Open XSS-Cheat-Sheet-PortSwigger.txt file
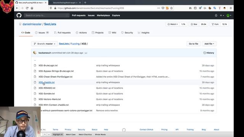The width and height of the screenshot is (244, 137). 56,77
